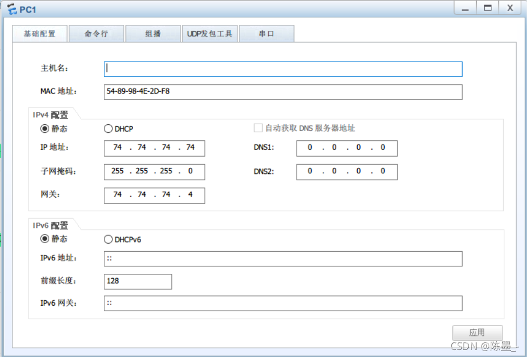Click the 前缀长度 field showing 128
This screenshot has height=357, width=527.
tap(138, 281)
